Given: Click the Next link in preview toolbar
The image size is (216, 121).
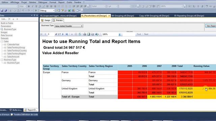Looking at the screenshot, I should click(x=146, y=34).
